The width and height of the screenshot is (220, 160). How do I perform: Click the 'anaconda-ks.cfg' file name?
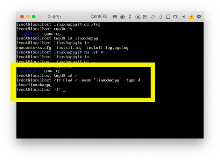34,48
